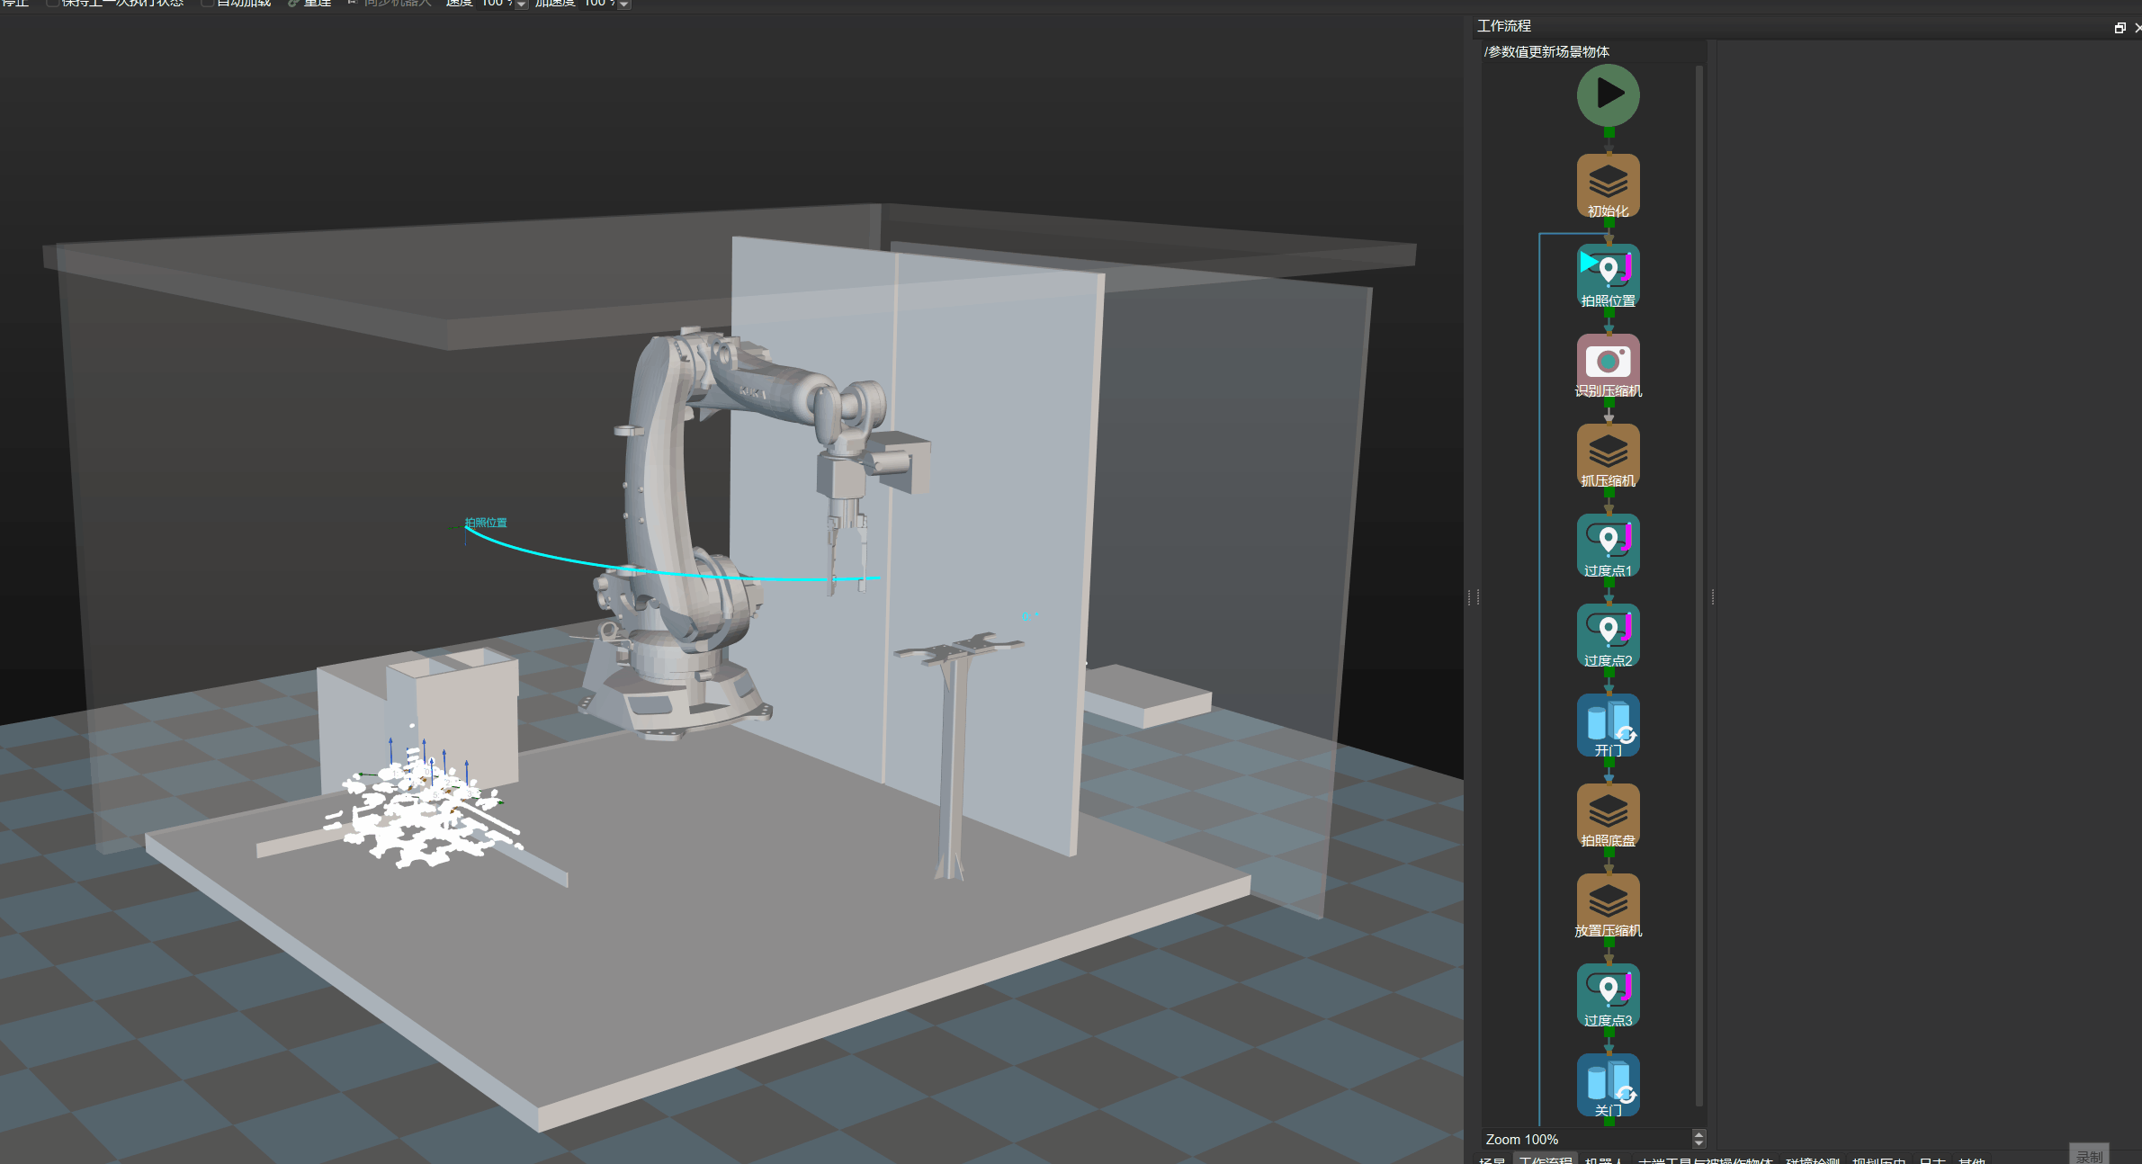Click the green Play button in the workflow panel
2142x1164 pixels.
pyautogui.click(x=1609, y=95)
